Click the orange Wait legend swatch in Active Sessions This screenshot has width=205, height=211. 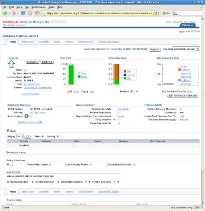click(125, 71)
